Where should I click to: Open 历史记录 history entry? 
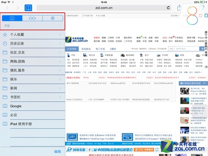(x=32, y=44)
